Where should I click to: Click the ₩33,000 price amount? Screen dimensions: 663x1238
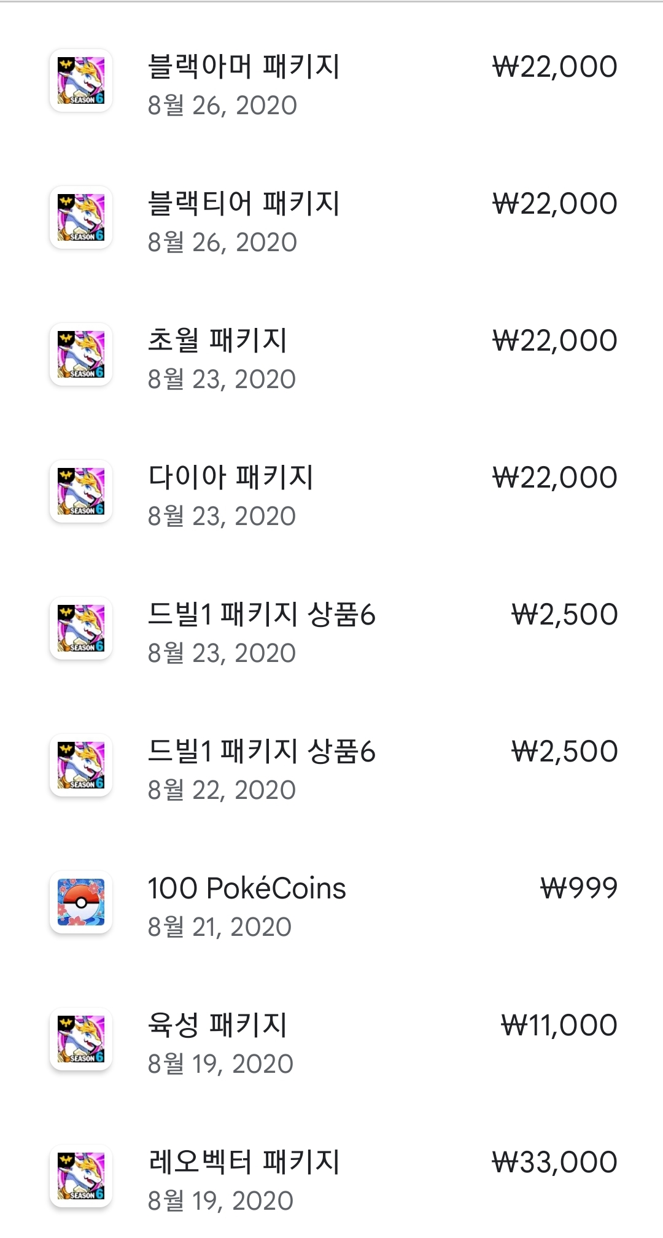(x=555, y=1162)
